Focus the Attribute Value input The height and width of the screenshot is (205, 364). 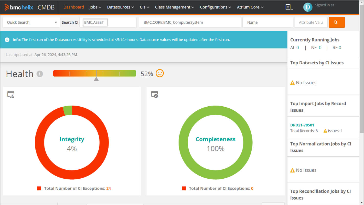[x=311, y=22]
